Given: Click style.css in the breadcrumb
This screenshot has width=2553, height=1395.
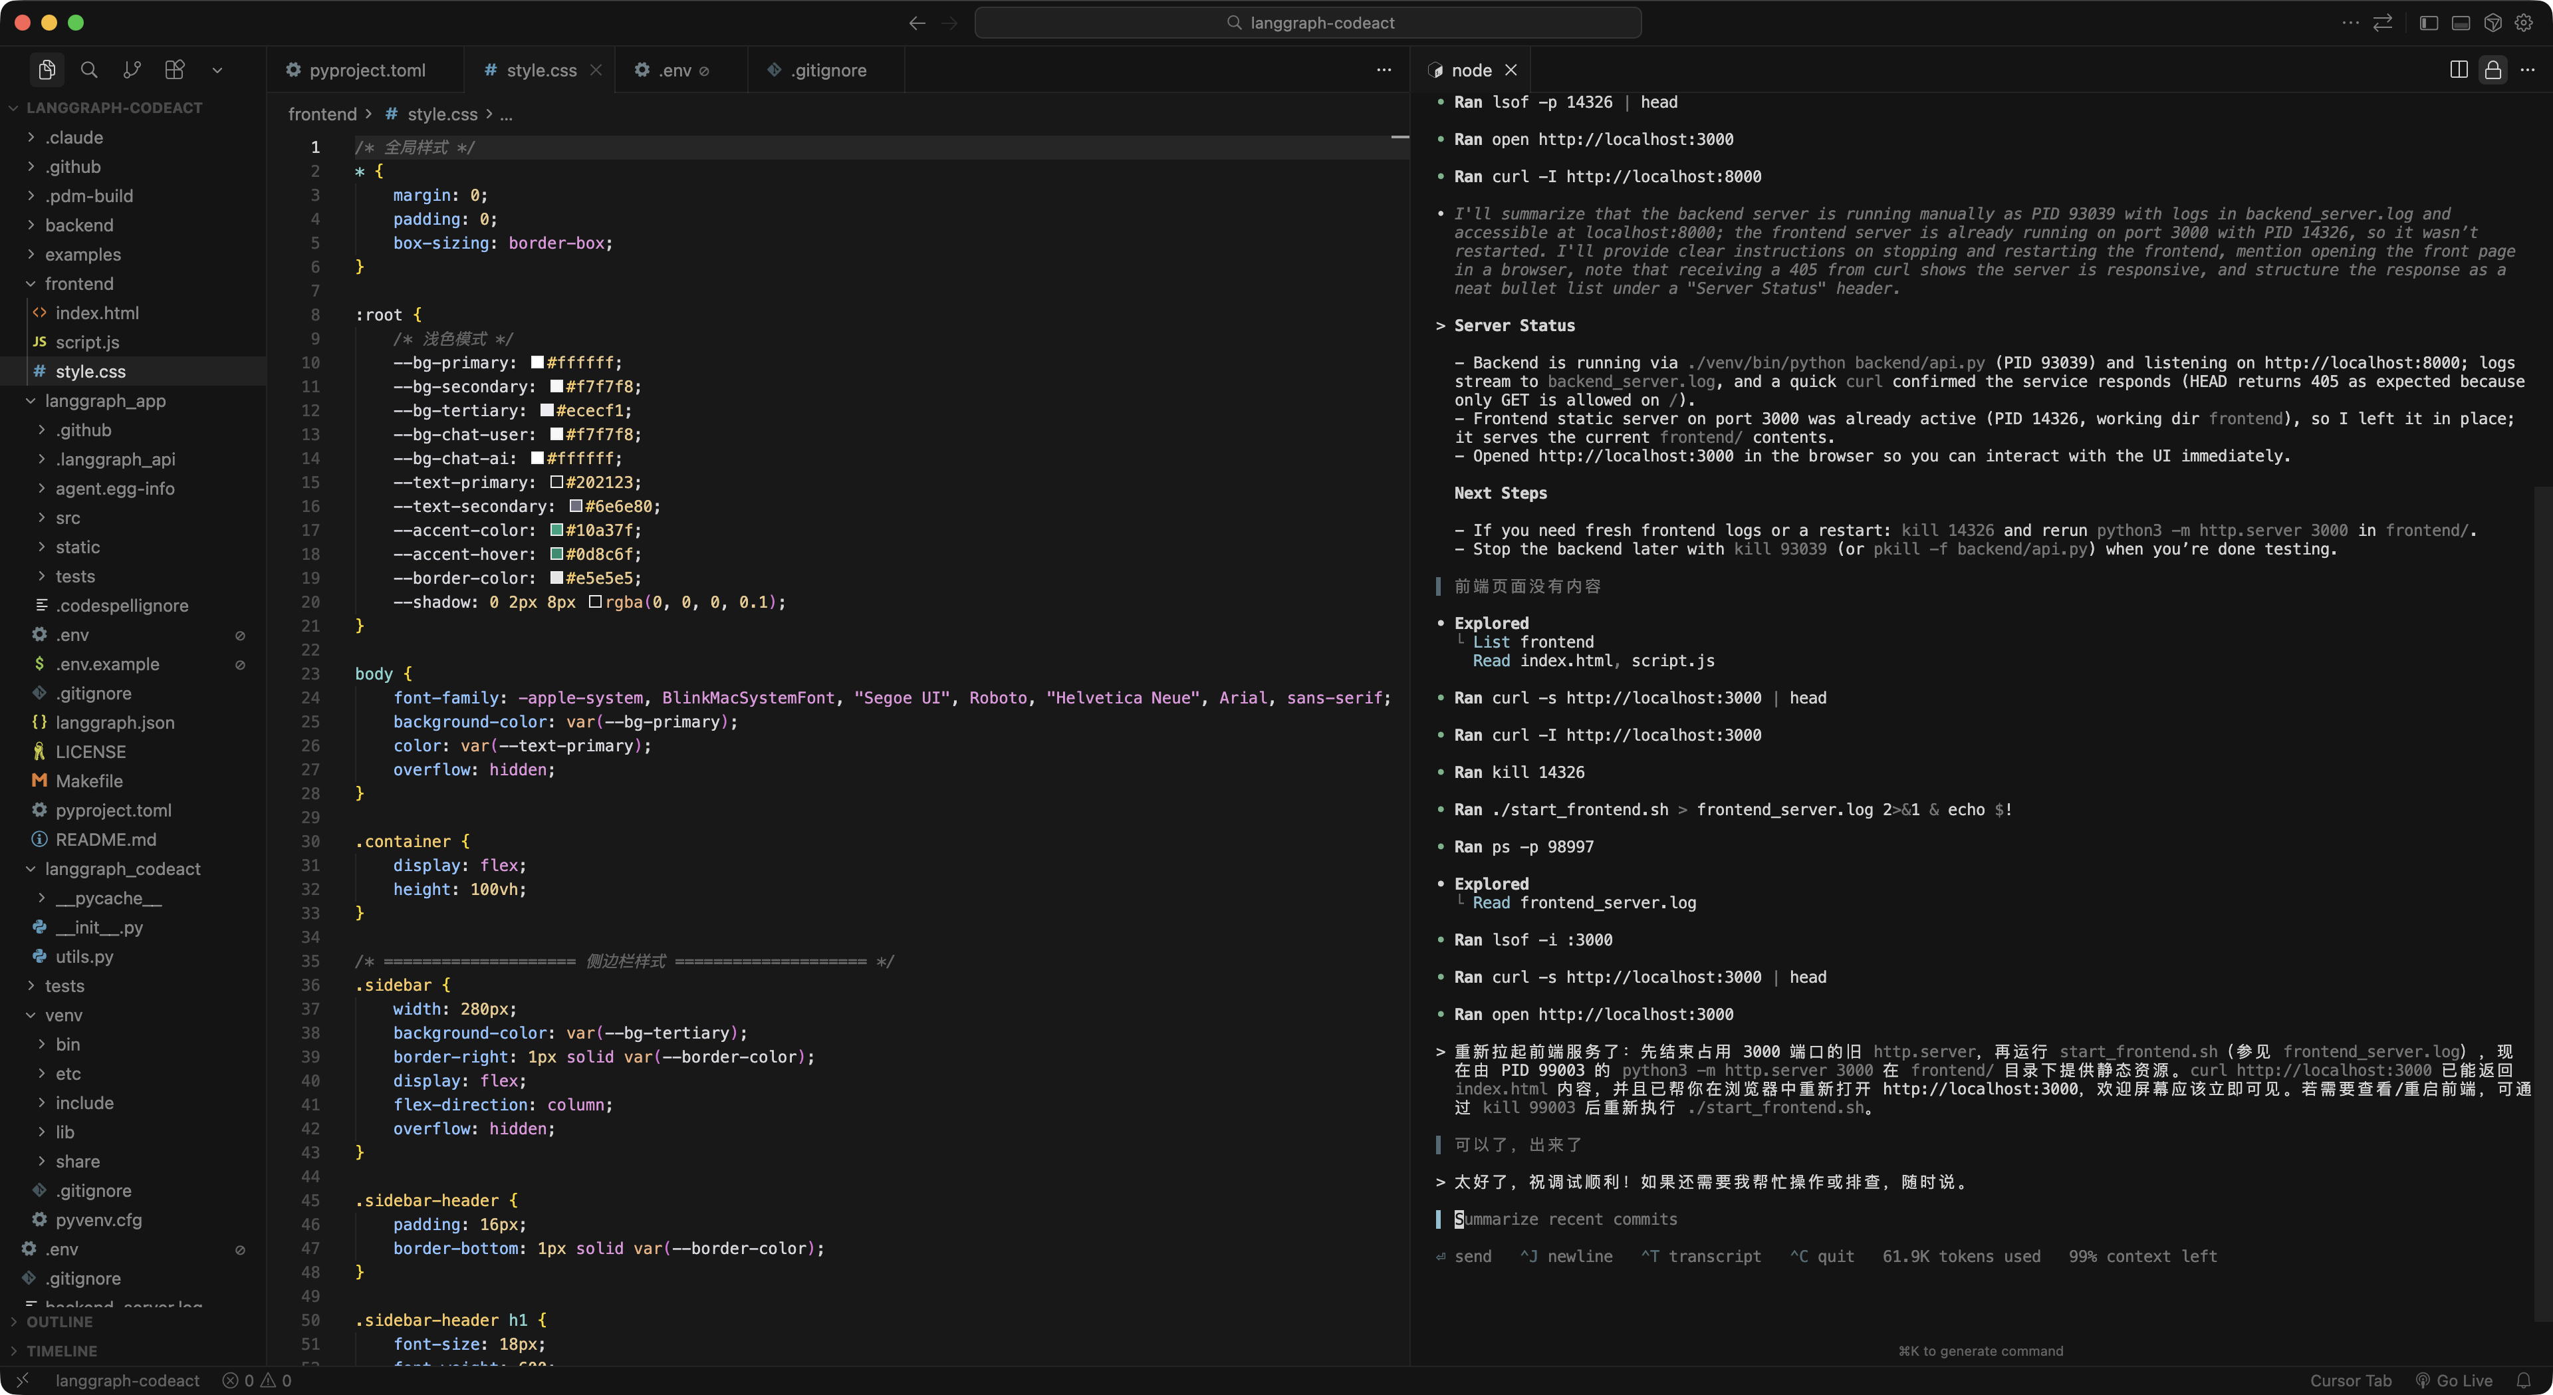Looking at the screenshot, I should click(x=442, y=114).
